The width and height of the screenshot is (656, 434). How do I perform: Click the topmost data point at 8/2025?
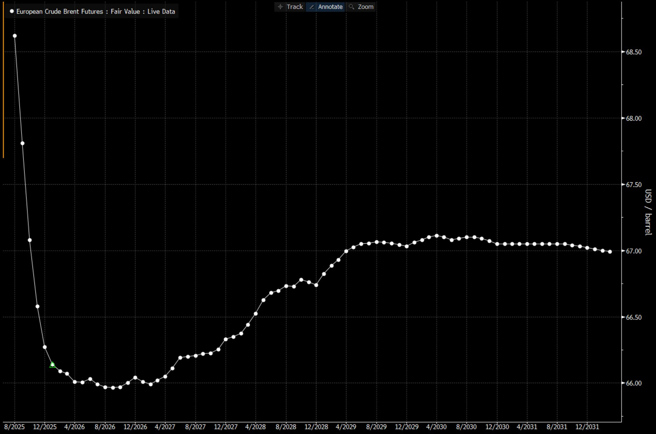(15, 36)
